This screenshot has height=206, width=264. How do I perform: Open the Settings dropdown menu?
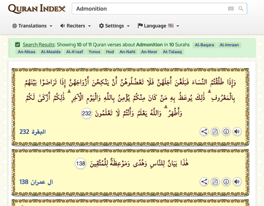tap(114, 26)
